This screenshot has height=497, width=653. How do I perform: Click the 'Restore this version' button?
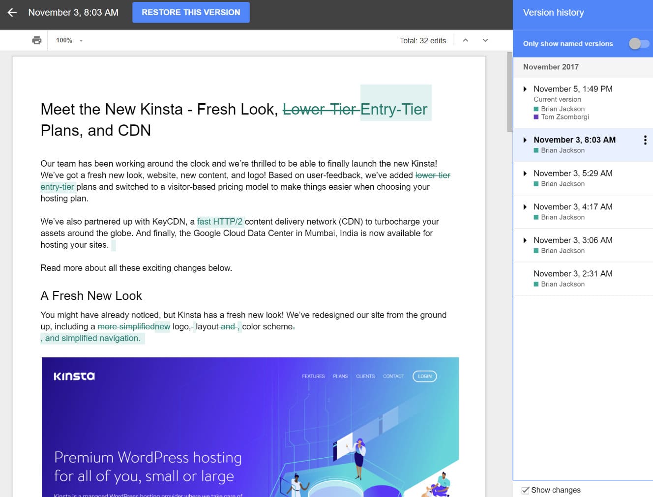(191, 12)
